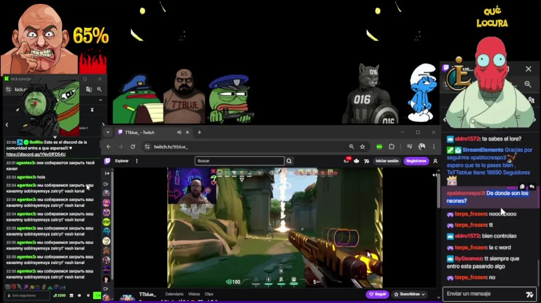Image resolution: width=541 pixels, height=303 pixels.
Task: Open the Twitch user account icon
Action: (435, 161)
